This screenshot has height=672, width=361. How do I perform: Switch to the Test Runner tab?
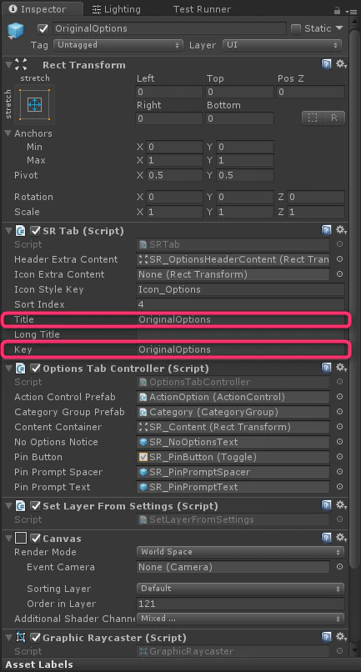pos(202,9)
